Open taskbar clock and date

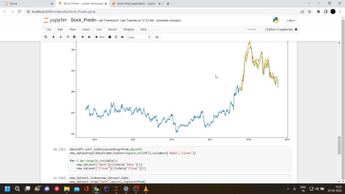coord(335,189)
